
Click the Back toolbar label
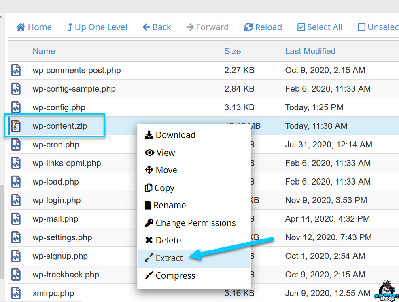coord(161,27)
